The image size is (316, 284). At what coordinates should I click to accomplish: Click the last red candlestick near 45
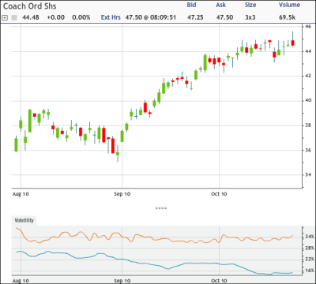292,43
